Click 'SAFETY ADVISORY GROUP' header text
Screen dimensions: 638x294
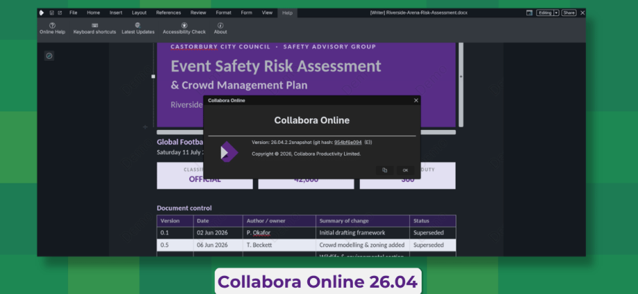point(329,47)
